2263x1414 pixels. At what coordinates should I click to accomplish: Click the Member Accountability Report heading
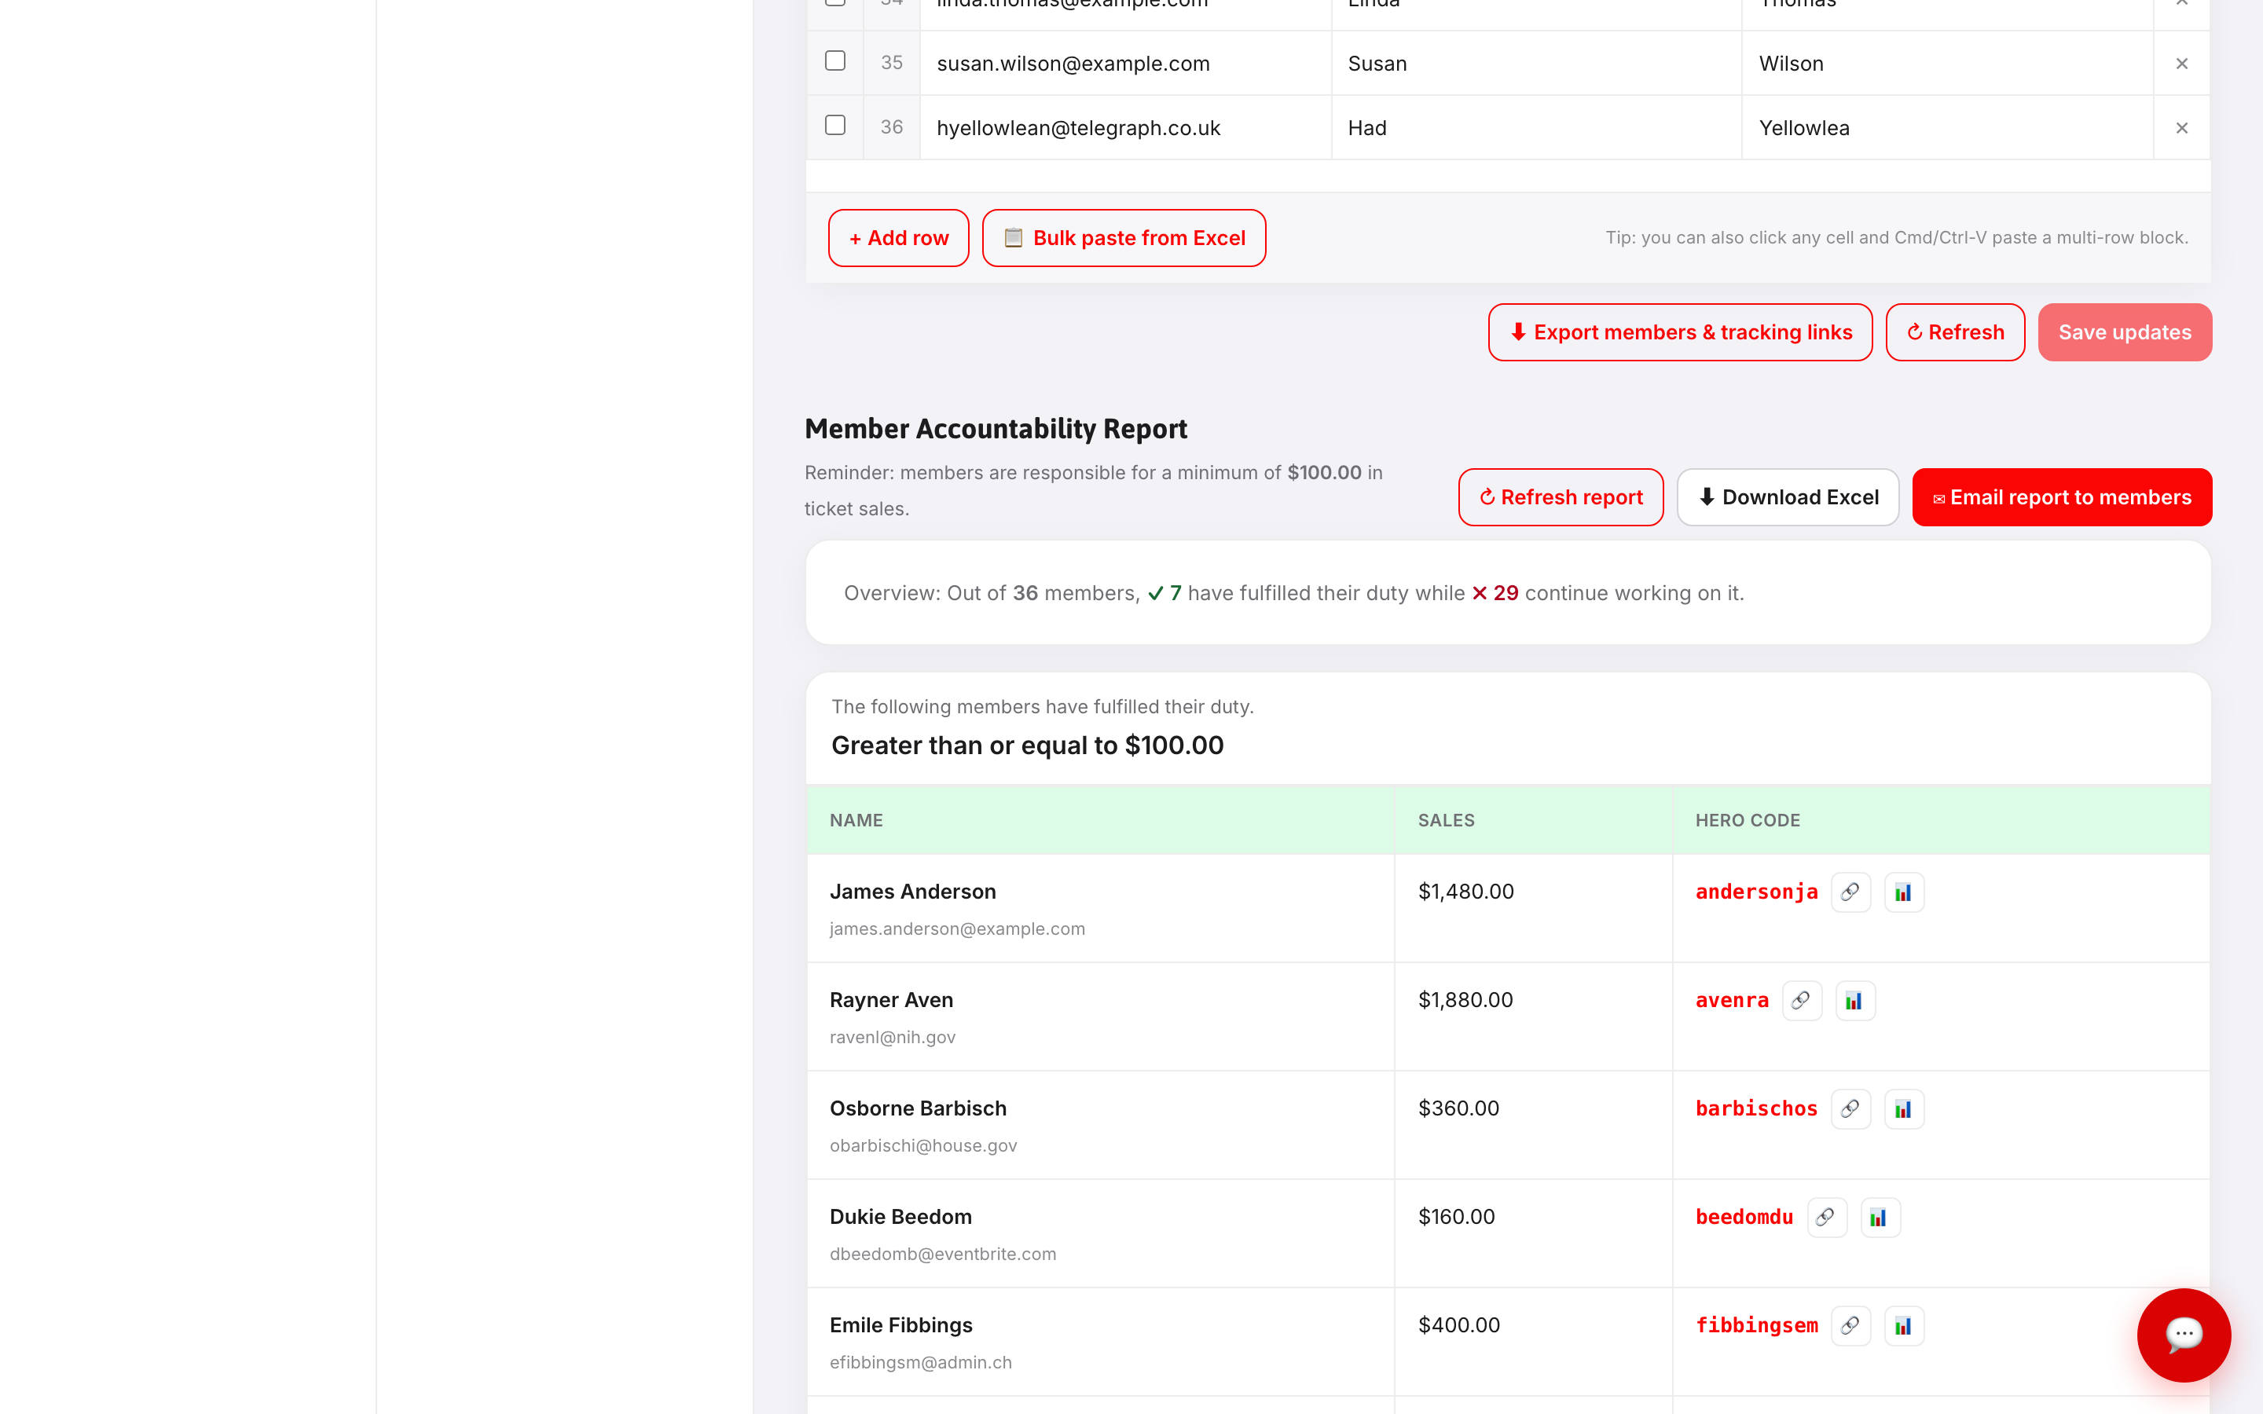[x=995, y=429]
